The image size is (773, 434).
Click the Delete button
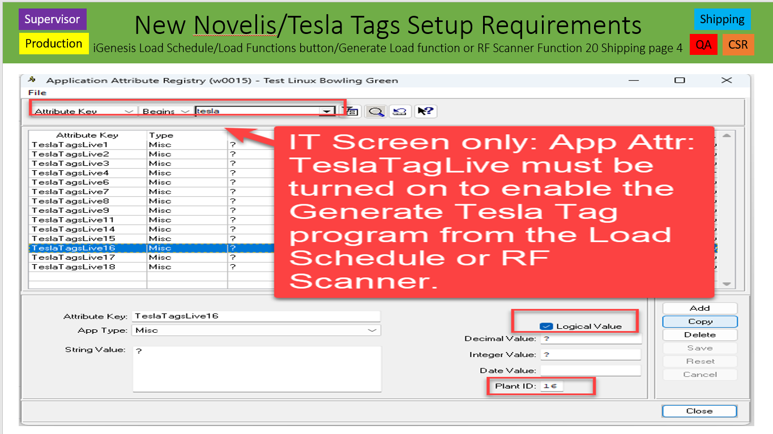700,334
